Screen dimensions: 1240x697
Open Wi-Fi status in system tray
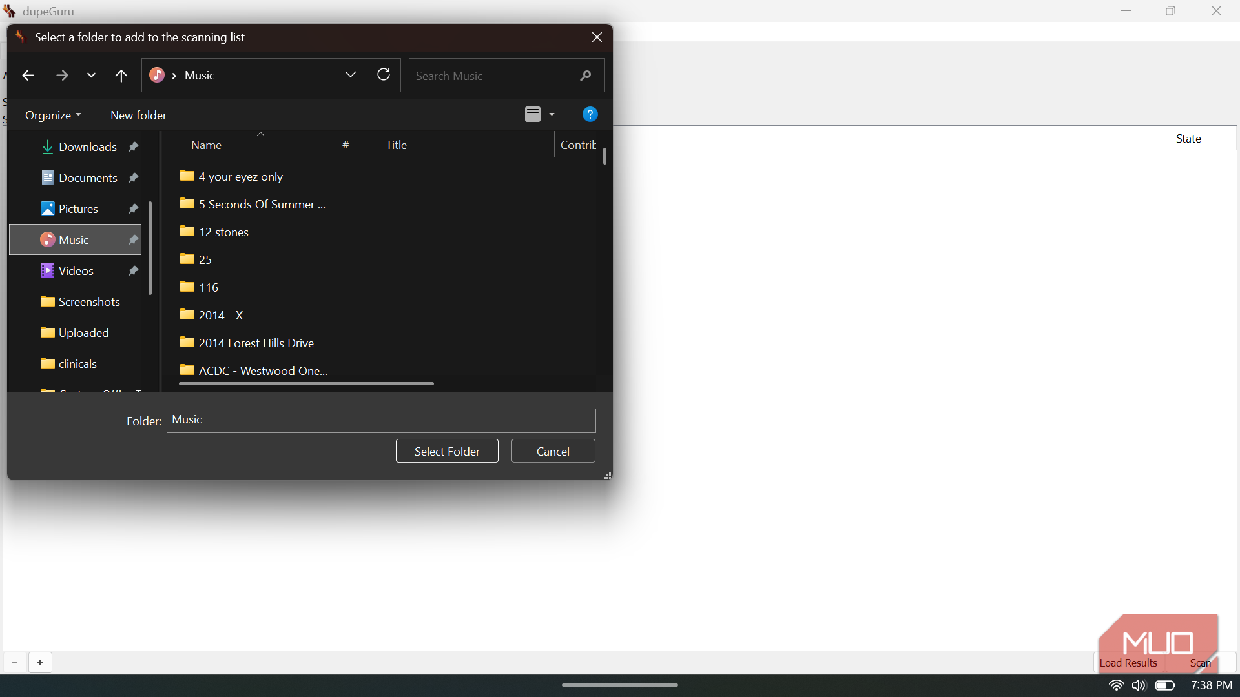pos(1116,685)
